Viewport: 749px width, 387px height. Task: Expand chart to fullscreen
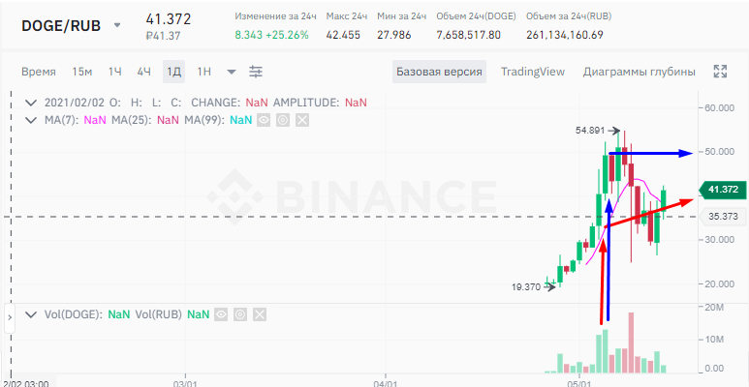pyautogui.click(x=720, y=72)
